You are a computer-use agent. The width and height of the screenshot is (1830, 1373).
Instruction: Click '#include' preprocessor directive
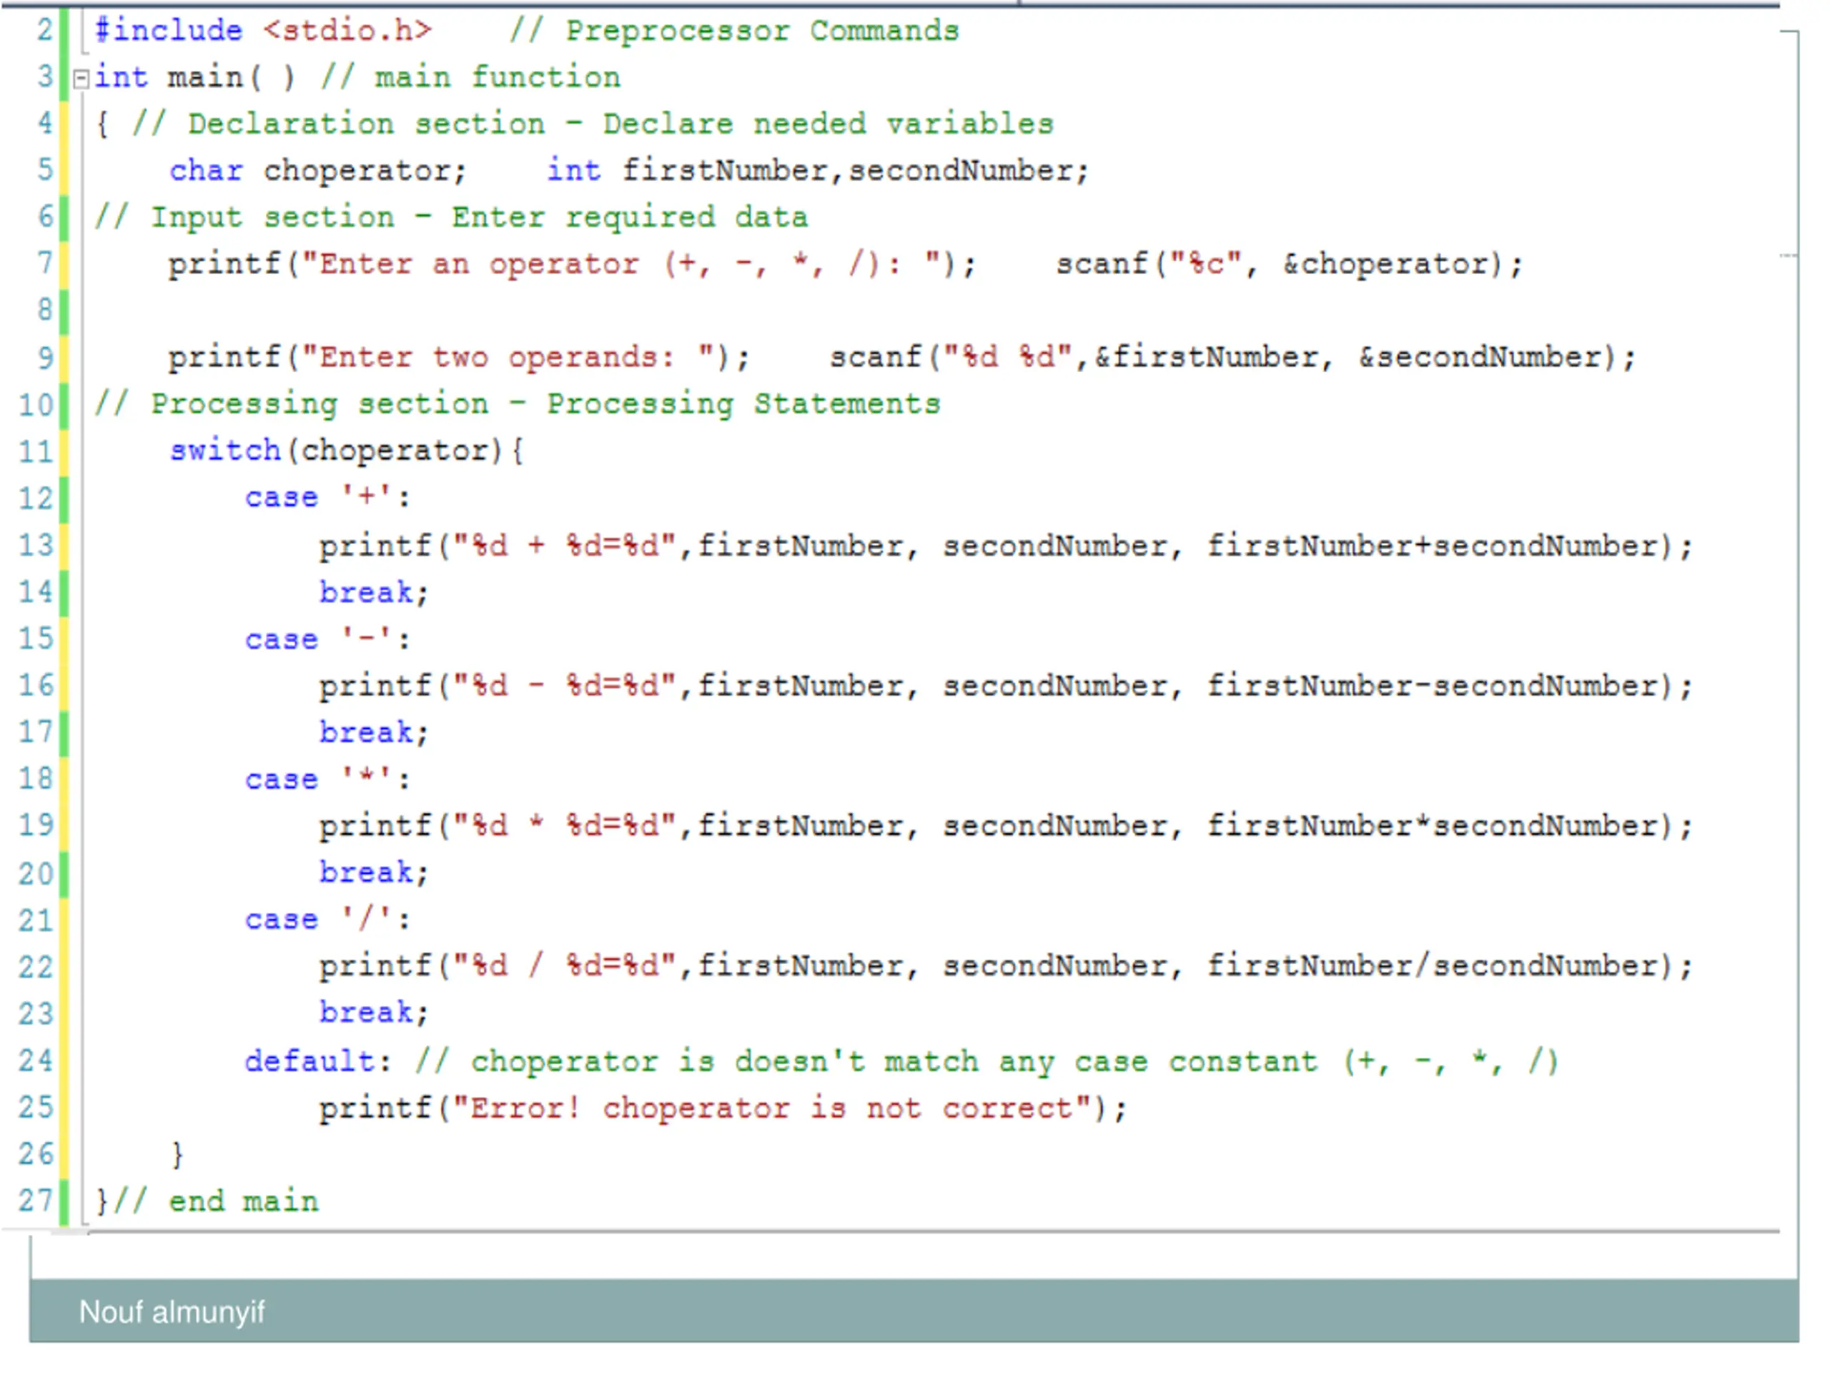point(169,31)
